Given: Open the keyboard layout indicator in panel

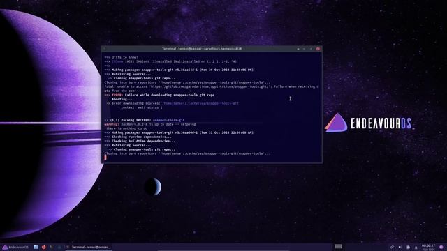Looking at the screenshot, I should (338, 246).
